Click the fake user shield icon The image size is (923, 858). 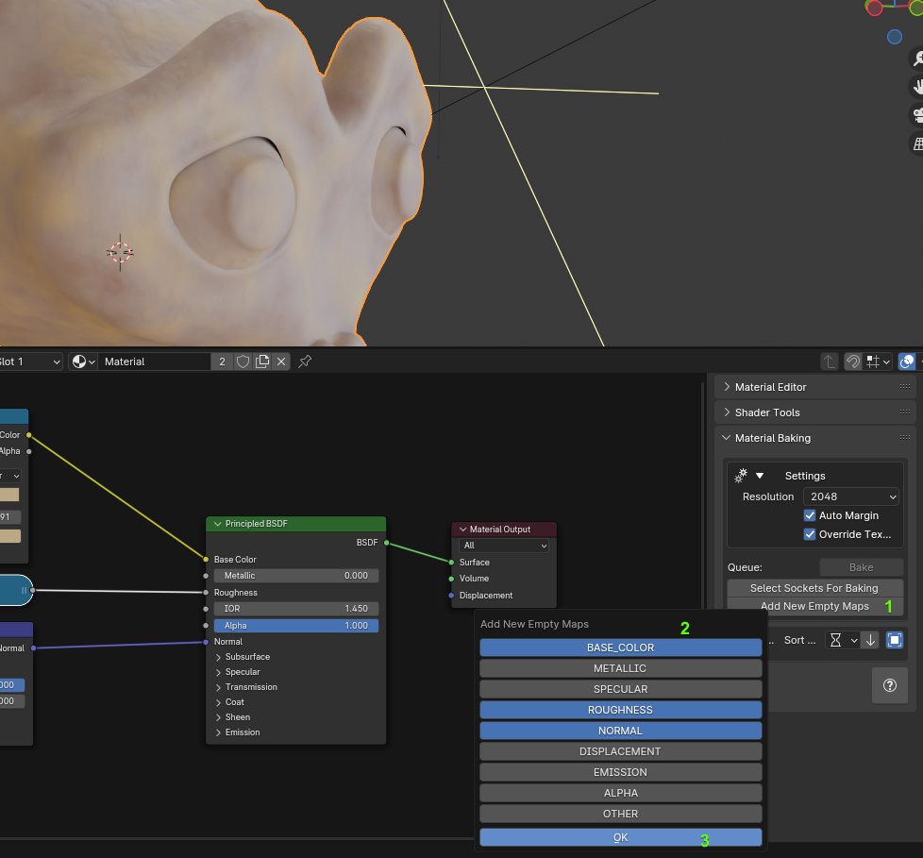(243, 362)
